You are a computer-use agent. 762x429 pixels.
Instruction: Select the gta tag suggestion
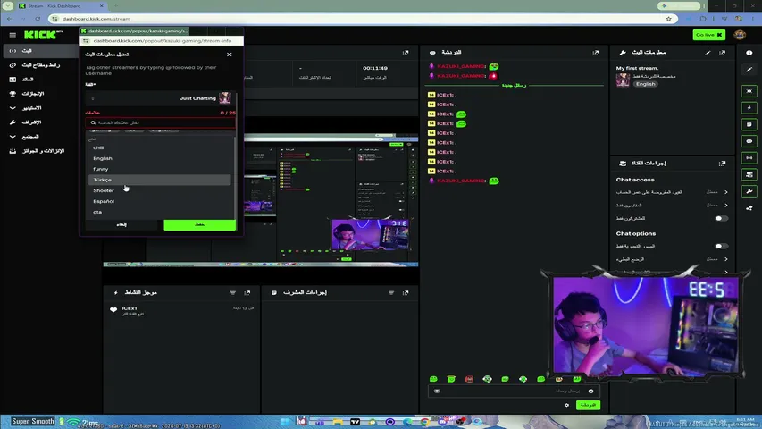tap(159, 212)
